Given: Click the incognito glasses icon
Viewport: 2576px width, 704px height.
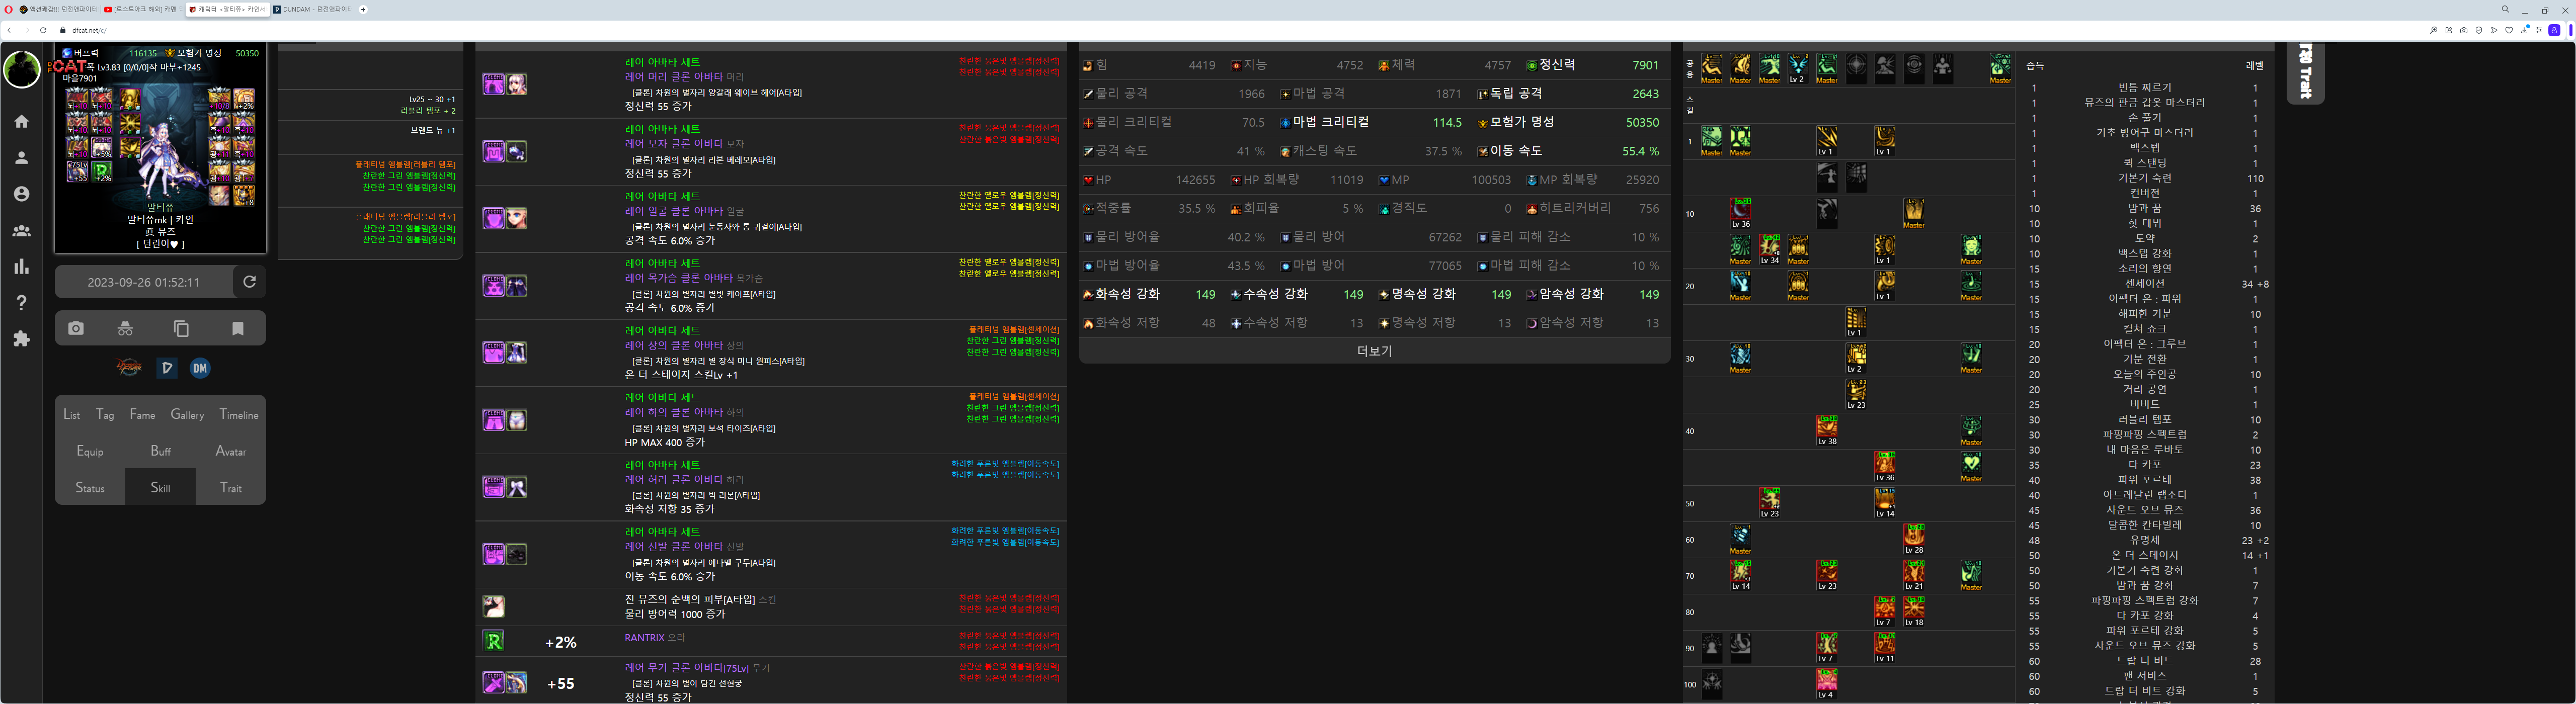Looking at the screenshot, I should 125,328.
